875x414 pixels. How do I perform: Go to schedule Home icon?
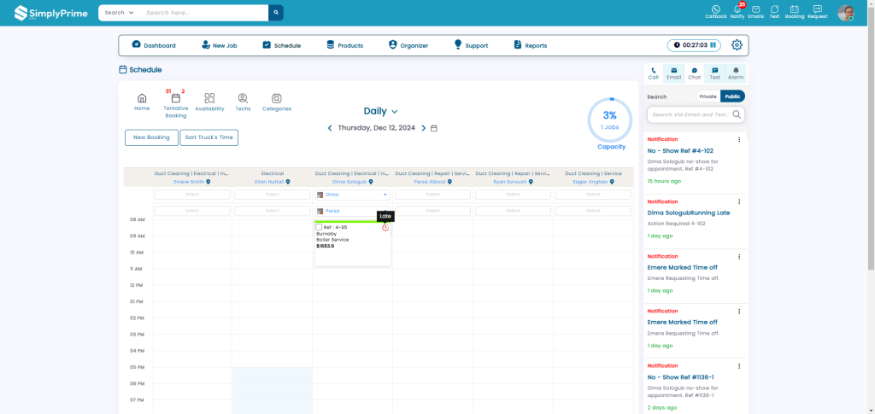142,102
